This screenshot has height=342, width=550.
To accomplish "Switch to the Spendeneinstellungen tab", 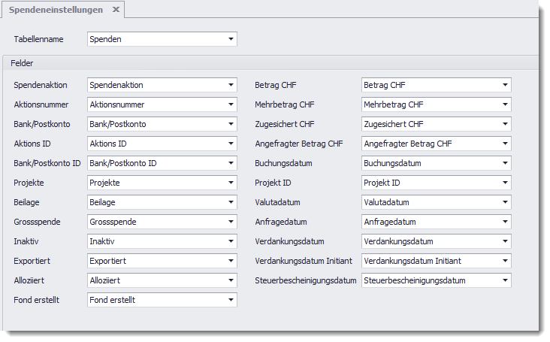I will (56, 10).
